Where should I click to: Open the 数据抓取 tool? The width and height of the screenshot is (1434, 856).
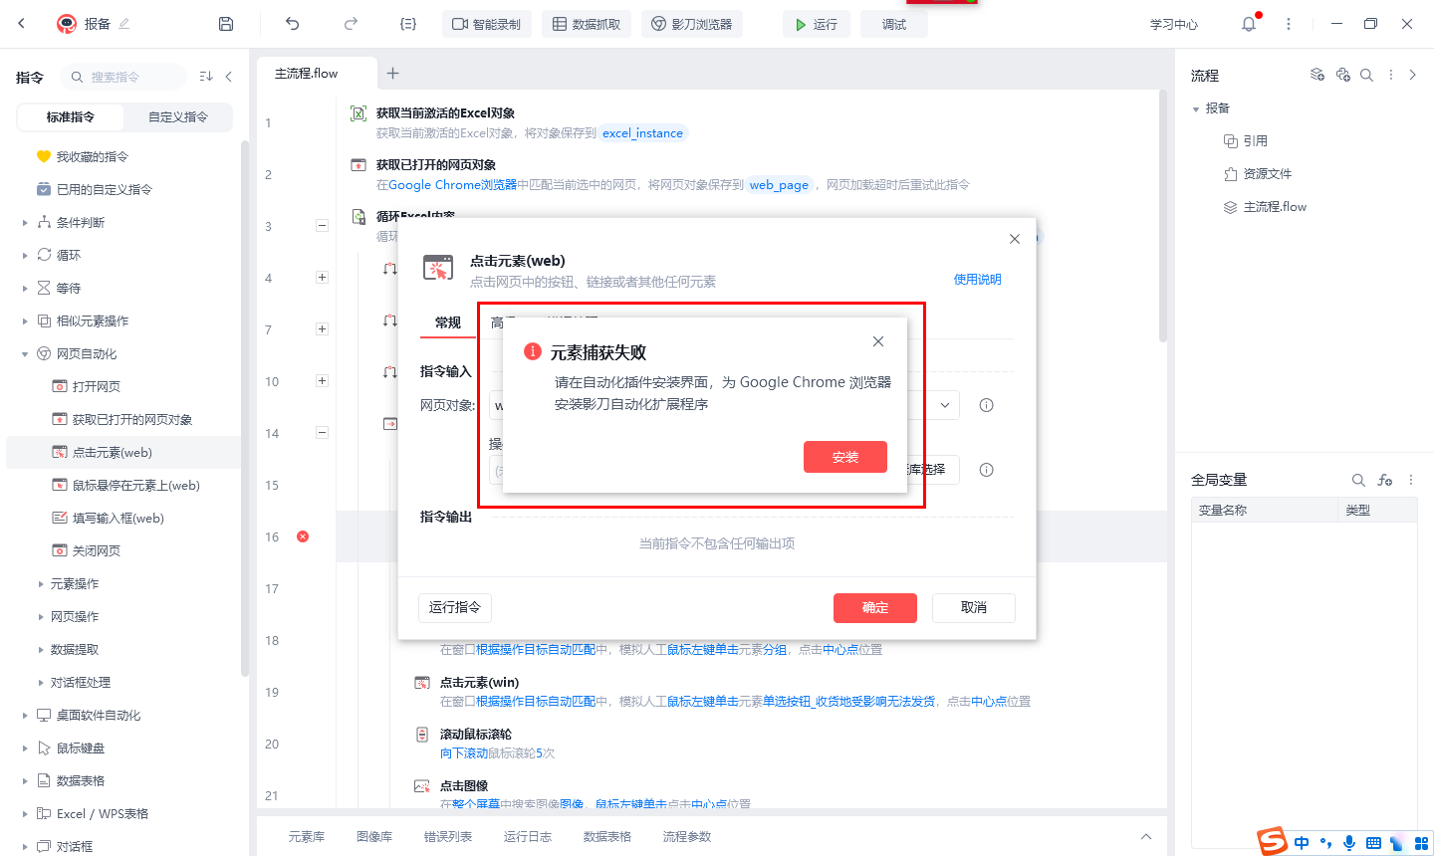click(x=587, y=24)
